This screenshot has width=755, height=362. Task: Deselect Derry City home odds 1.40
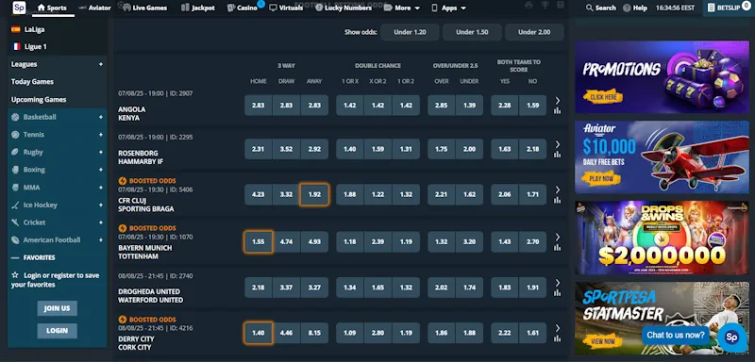click(x=258, y=333)
